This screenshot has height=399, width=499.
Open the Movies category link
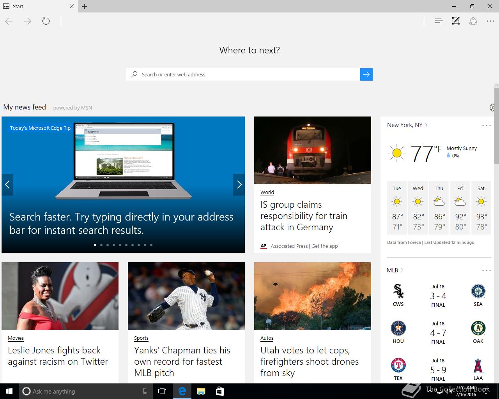tap(16, 338)
